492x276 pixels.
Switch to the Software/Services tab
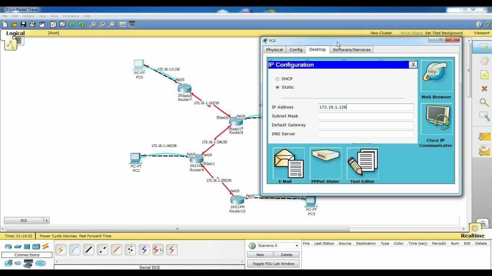[x=352, y=50]
